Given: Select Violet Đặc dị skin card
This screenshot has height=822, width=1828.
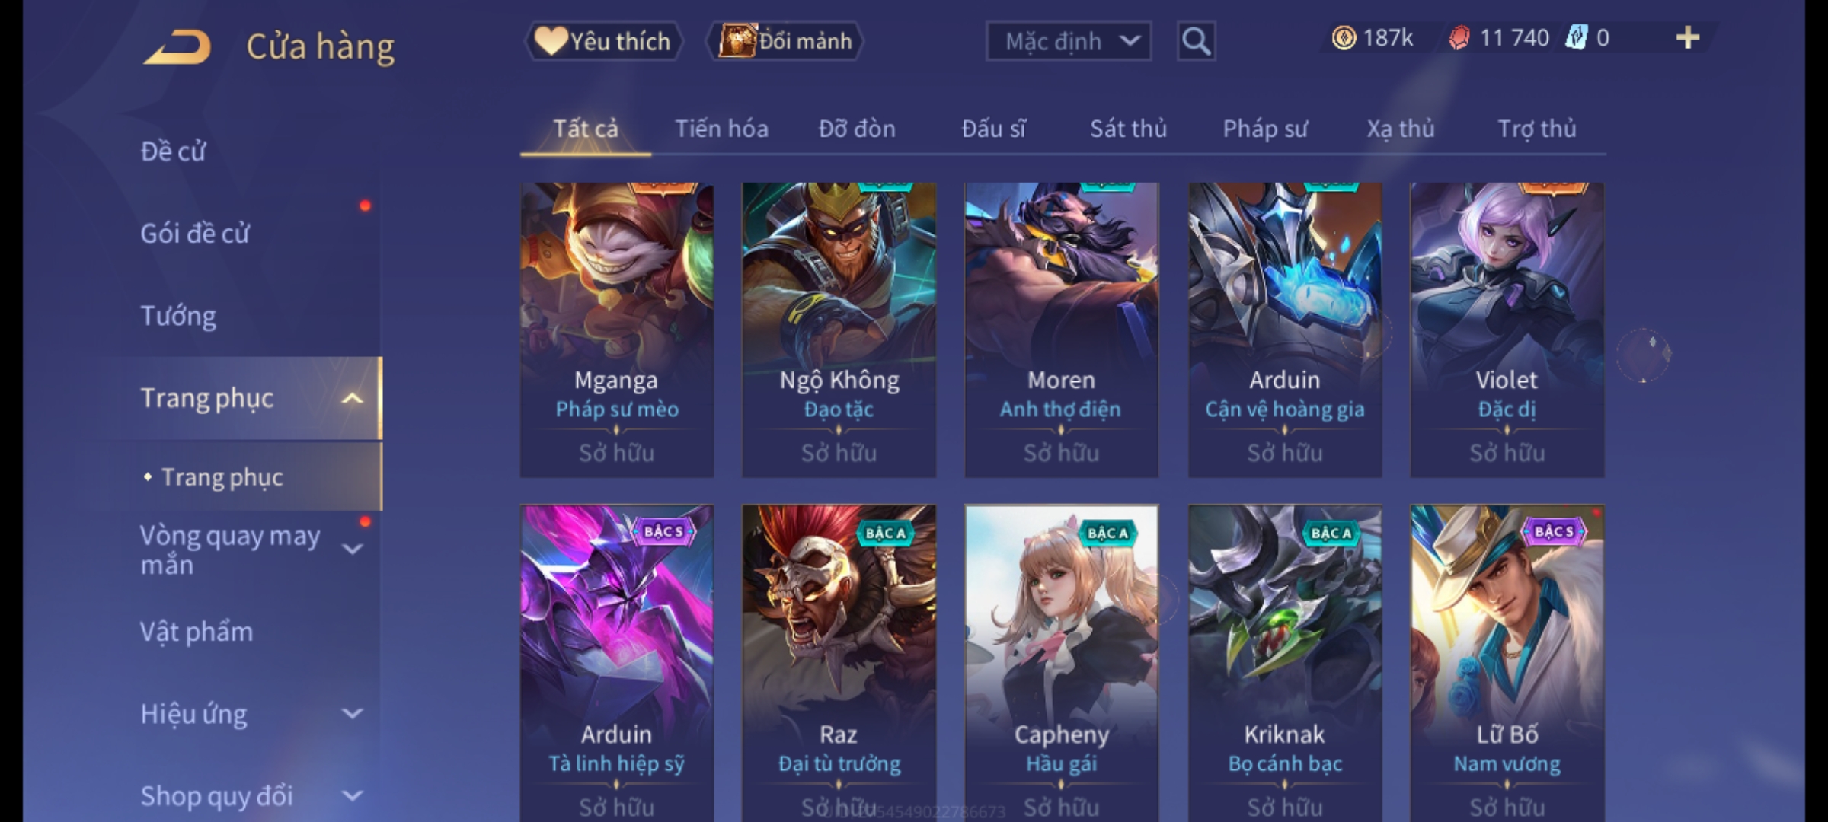Looking at the screenshot, I should pos(1507,330).
